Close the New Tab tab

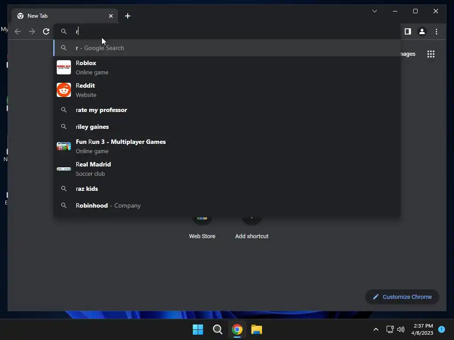point(110,16)
